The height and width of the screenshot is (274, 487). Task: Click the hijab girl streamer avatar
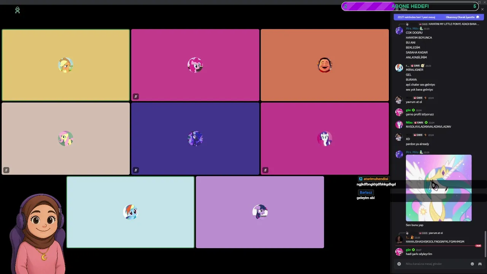[39, 233]
